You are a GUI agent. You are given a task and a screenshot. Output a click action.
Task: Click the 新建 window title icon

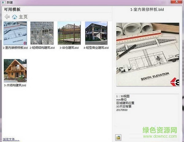[3, 2]
